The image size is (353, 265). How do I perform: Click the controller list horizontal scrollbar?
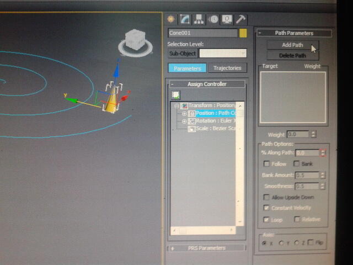coord(203,230)
